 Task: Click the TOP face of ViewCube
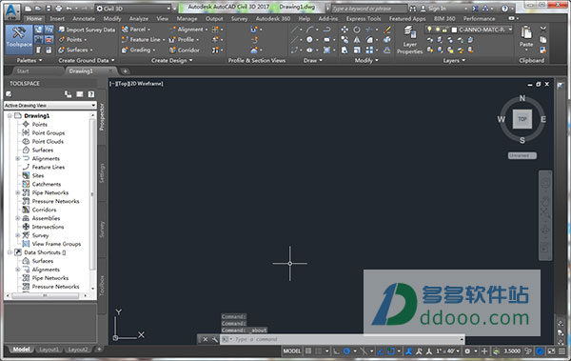[522, 119]
